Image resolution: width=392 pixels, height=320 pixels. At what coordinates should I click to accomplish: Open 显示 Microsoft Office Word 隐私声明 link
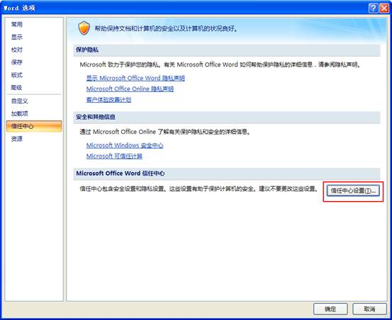(x=135, y=78)
